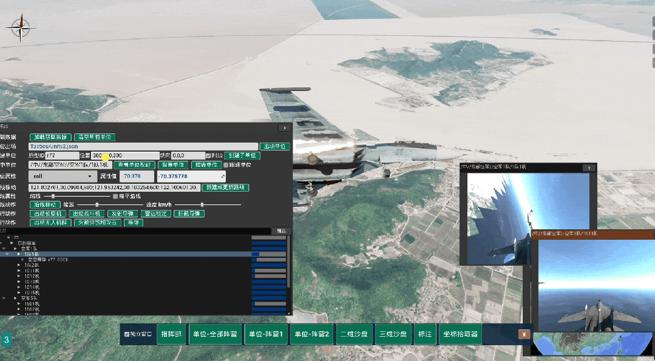Click the 创建子单位 button
The height and width of the screenshot is (361, 655).
pyautogui.click(x=242, y=155)
